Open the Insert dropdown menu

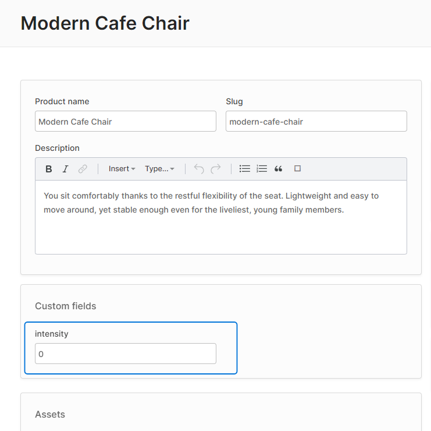coord(122,169)
